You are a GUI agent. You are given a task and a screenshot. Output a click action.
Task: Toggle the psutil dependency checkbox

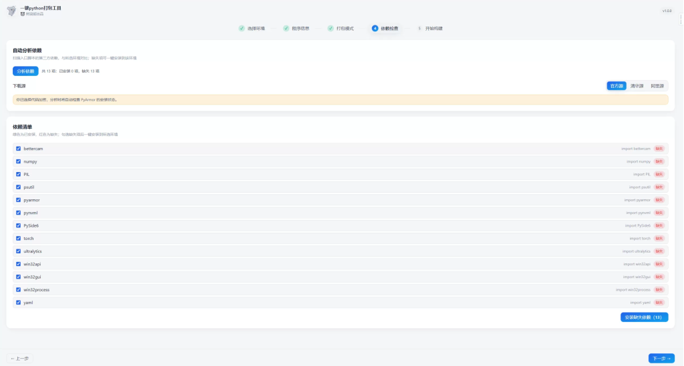[x=18, y=187]
